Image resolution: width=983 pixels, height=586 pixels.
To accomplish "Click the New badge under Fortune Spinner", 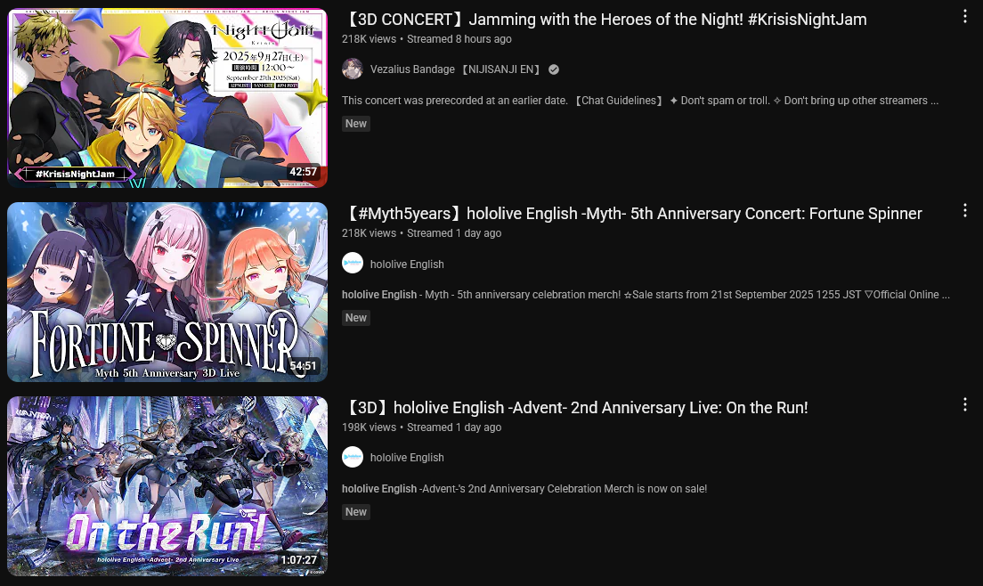I will (356, 318).
